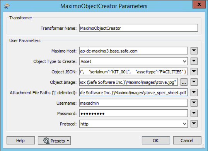This screenshot has height=151, width=208.
Task: Open Help for this transformer
Action: click(x=20, y=141)
